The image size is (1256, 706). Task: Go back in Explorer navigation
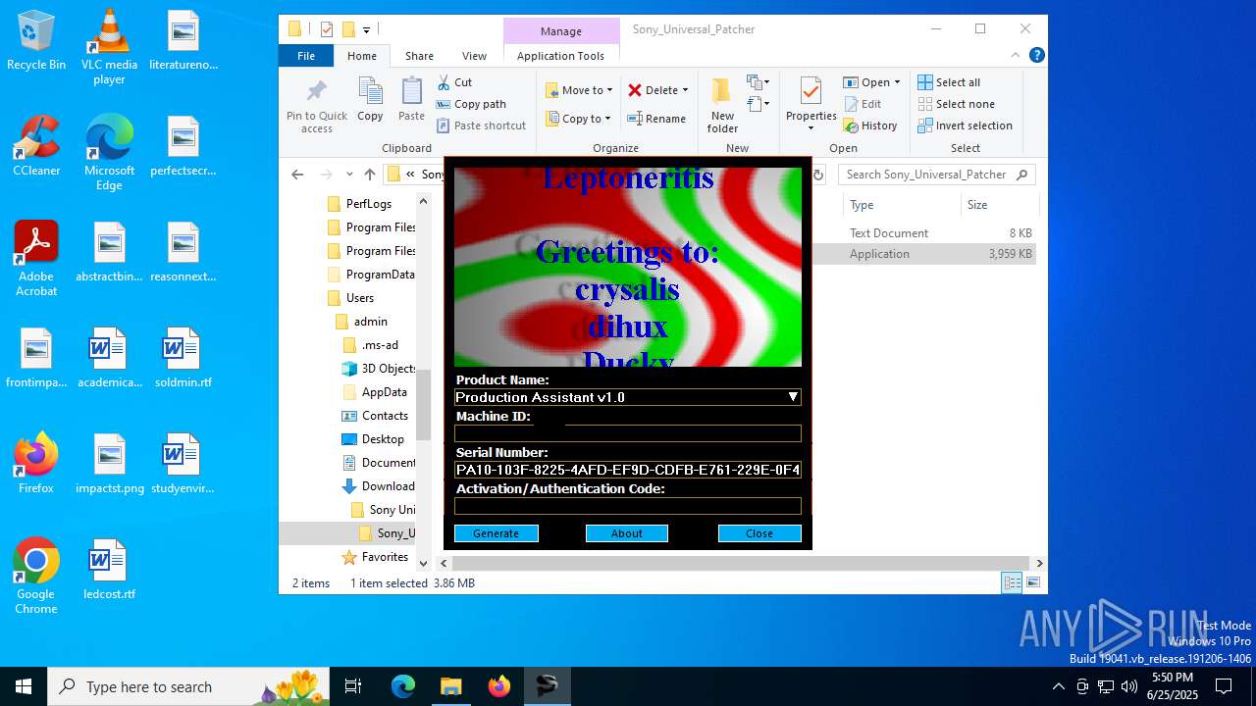click(297, 175)
